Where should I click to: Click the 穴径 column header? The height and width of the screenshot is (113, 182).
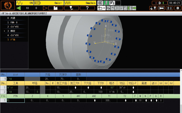tap(47, 74)
